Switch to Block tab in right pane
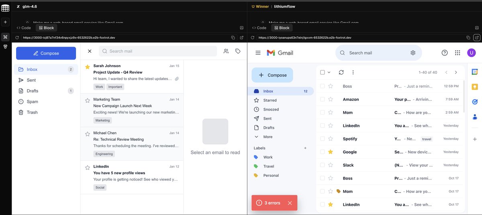The image size is (482, 215). pyautogui.click(x=281, y=28)
